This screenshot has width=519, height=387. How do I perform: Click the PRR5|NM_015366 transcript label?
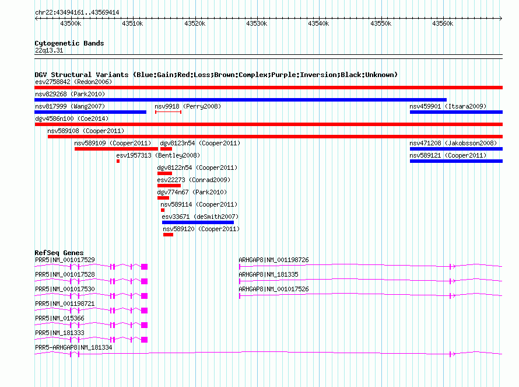[59, 318]
